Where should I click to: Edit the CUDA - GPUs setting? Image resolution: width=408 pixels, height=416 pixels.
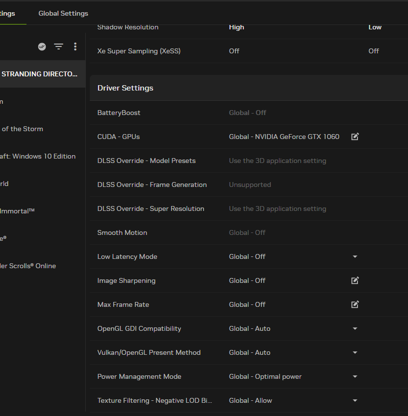point(355,137)
